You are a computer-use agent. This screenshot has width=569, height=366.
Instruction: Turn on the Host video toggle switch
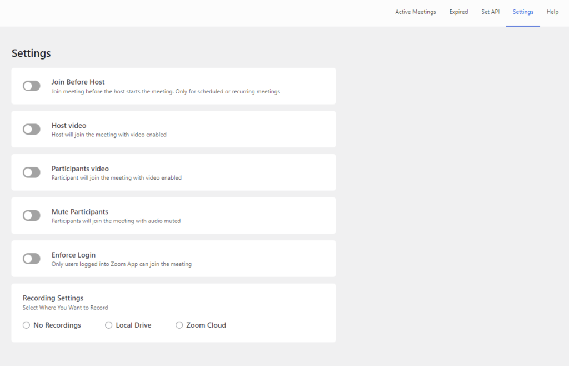(x=32, y=129)
